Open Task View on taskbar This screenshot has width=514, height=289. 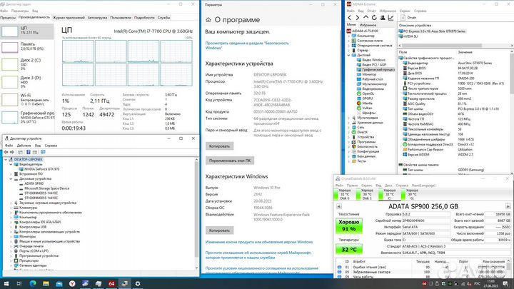[x=19, y=283]
